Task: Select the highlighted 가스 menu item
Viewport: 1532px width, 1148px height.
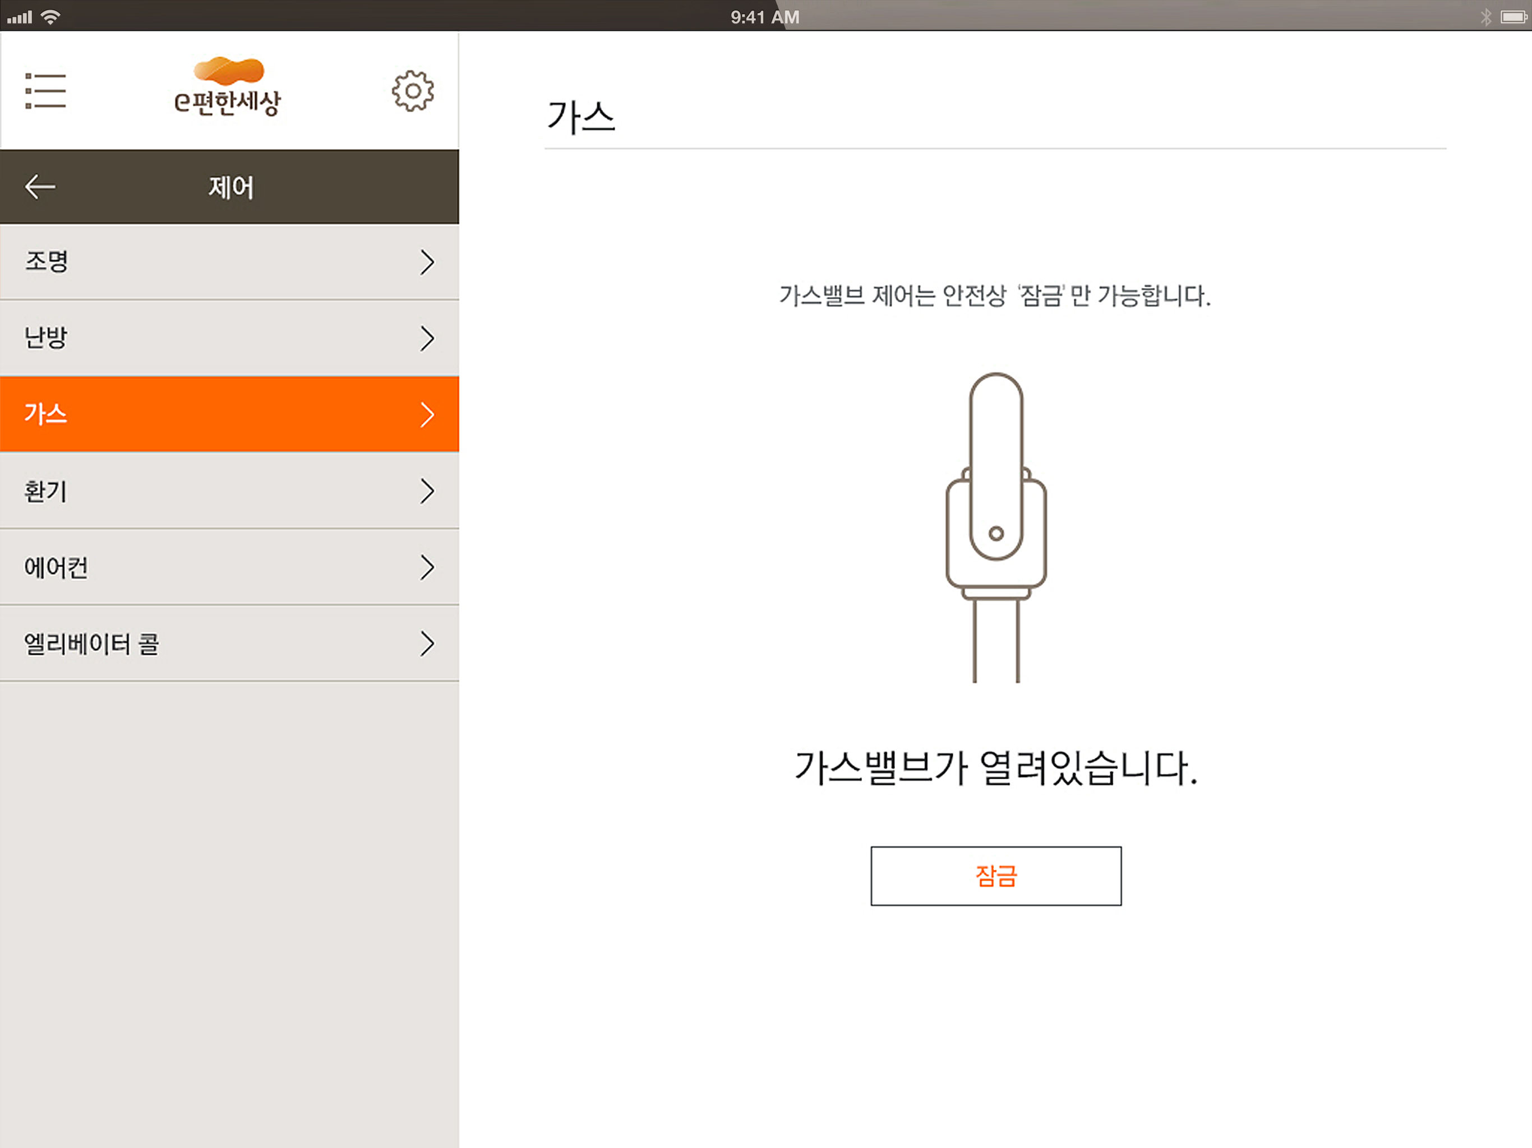Action: point(229,414)
